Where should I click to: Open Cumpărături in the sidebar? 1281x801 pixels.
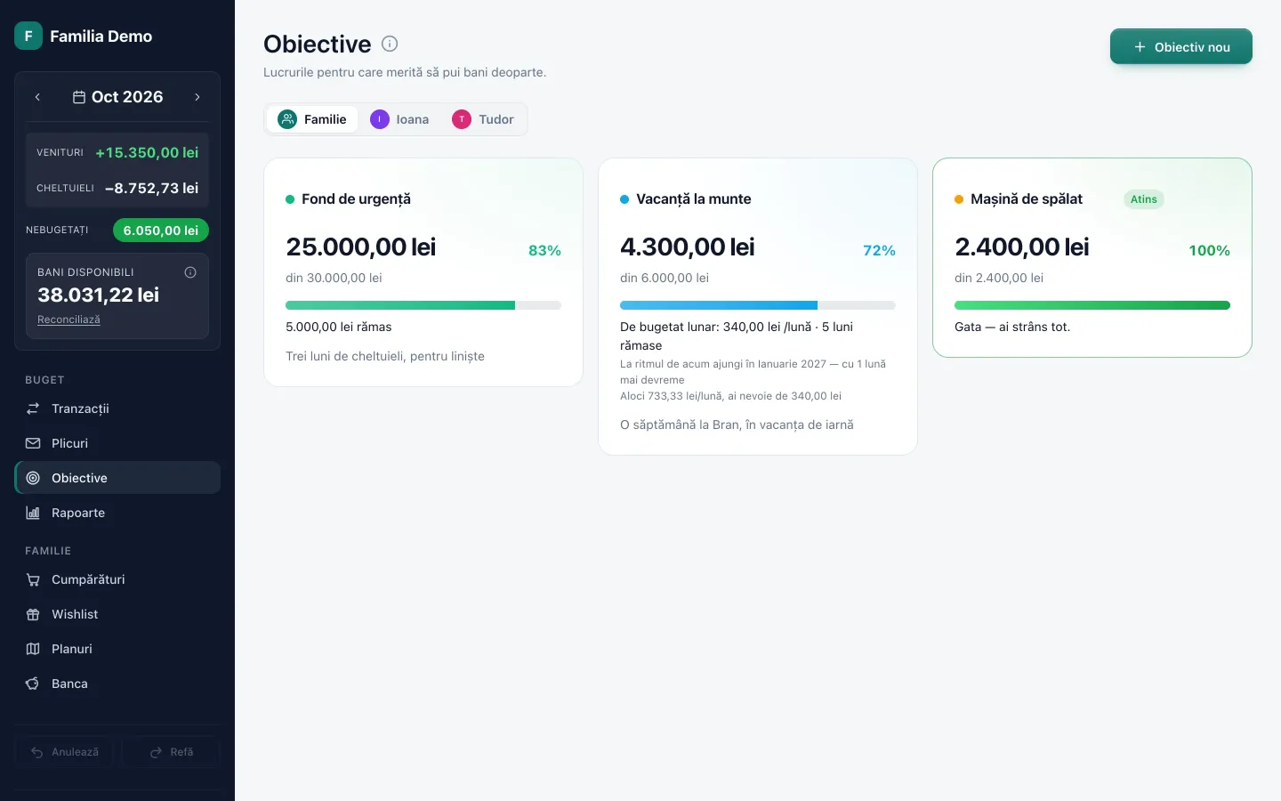pos(117,579)
